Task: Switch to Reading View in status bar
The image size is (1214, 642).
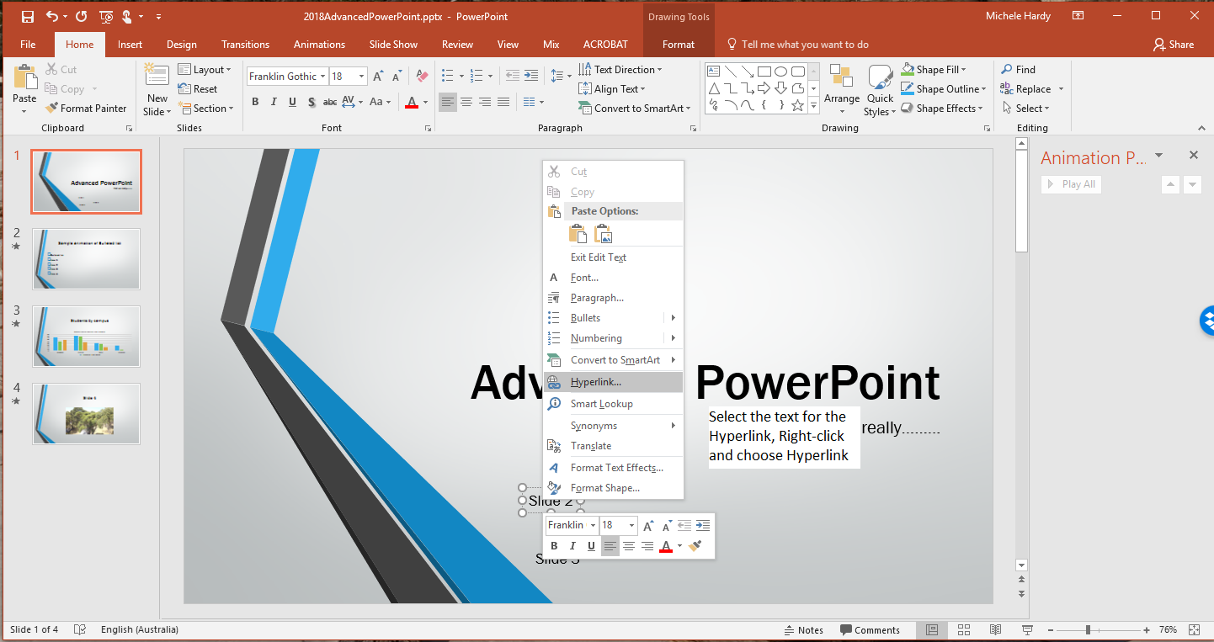Action: (x=995, y=629)
